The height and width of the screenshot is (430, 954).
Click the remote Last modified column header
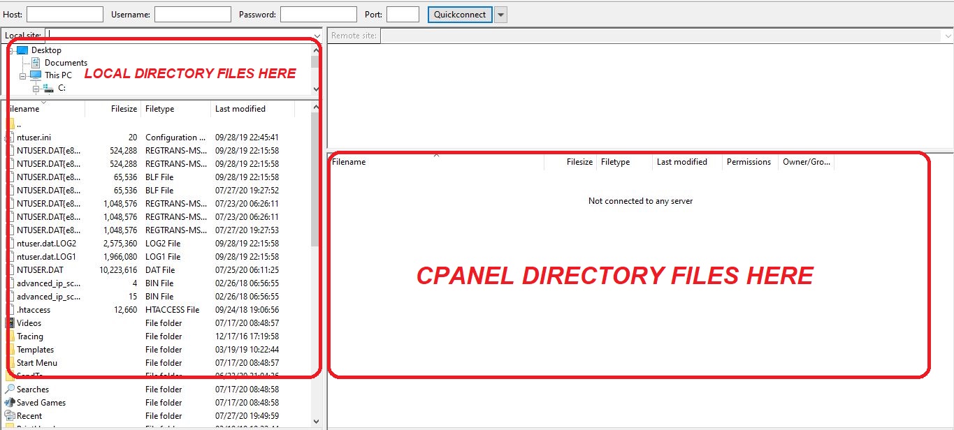687,162
